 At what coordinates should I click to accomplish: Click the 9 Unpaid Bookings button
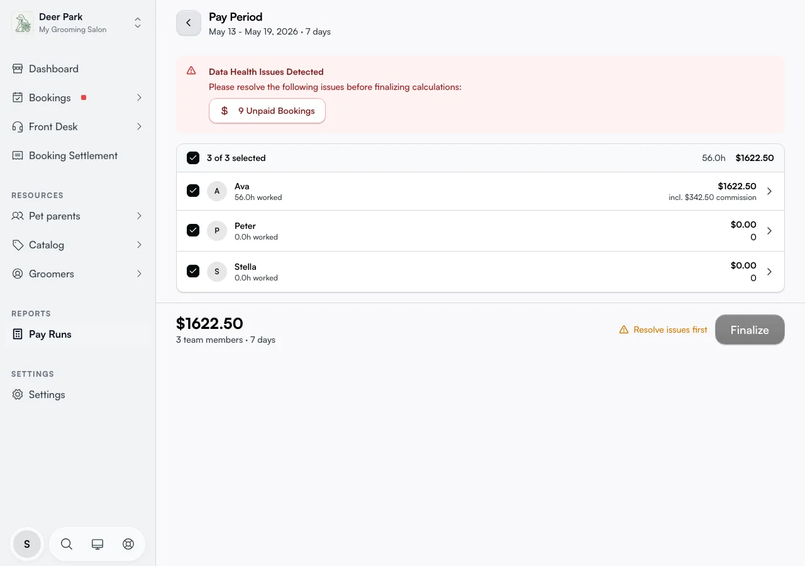[267, 111]
